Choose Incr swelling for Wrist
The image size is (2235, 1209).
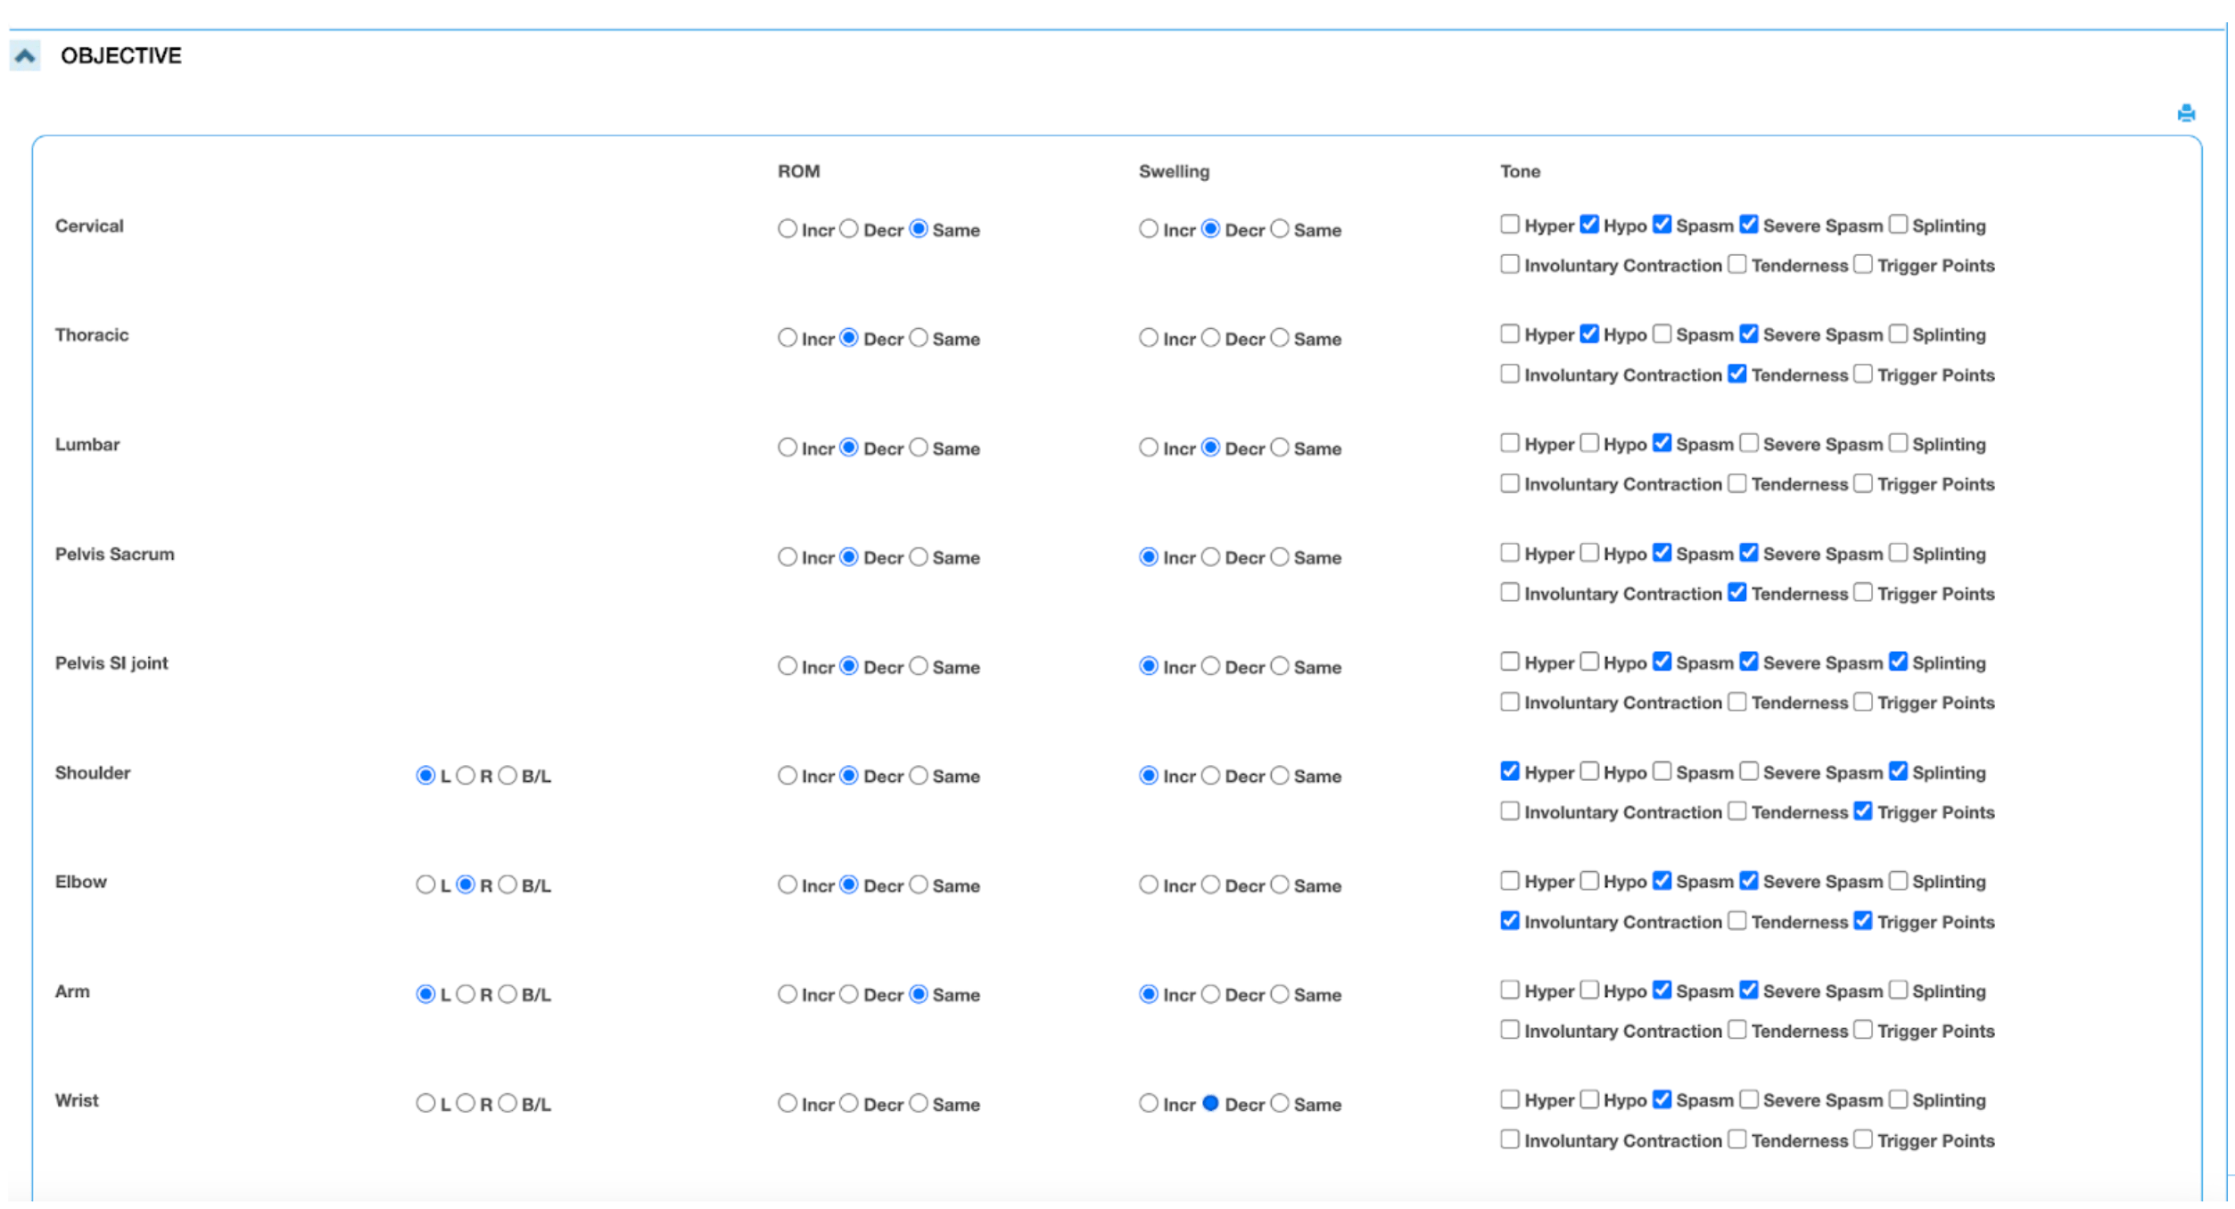point(1149,1103)
